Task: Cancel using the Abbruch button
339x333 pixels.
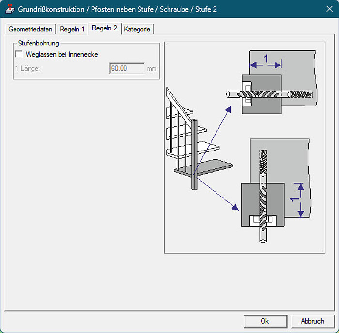Action: coord(312,321)
